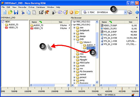Toggle the File Browser folder toolbar button
140x97 pixels.
pos(77,12)
